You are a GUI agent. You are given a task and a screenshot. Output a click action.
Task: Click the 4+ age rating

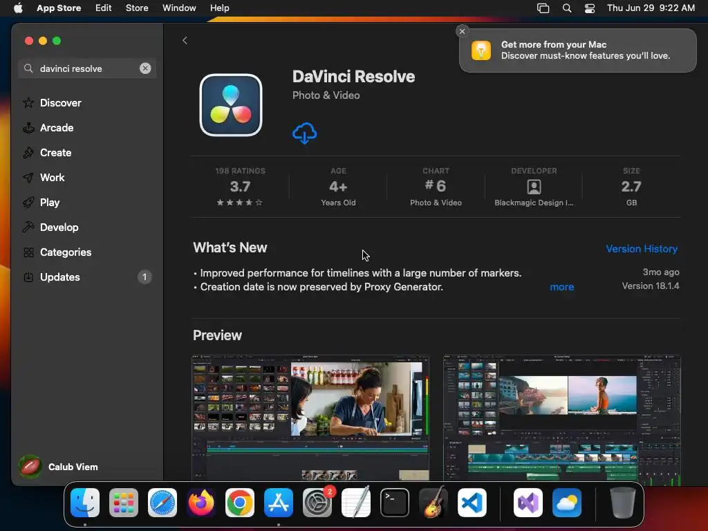[x=338, y=187]
